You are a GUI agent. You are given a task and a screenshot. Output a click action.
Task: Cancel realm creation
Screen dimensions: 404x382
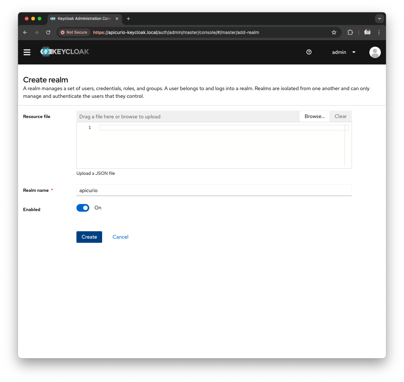coord(120,237)
